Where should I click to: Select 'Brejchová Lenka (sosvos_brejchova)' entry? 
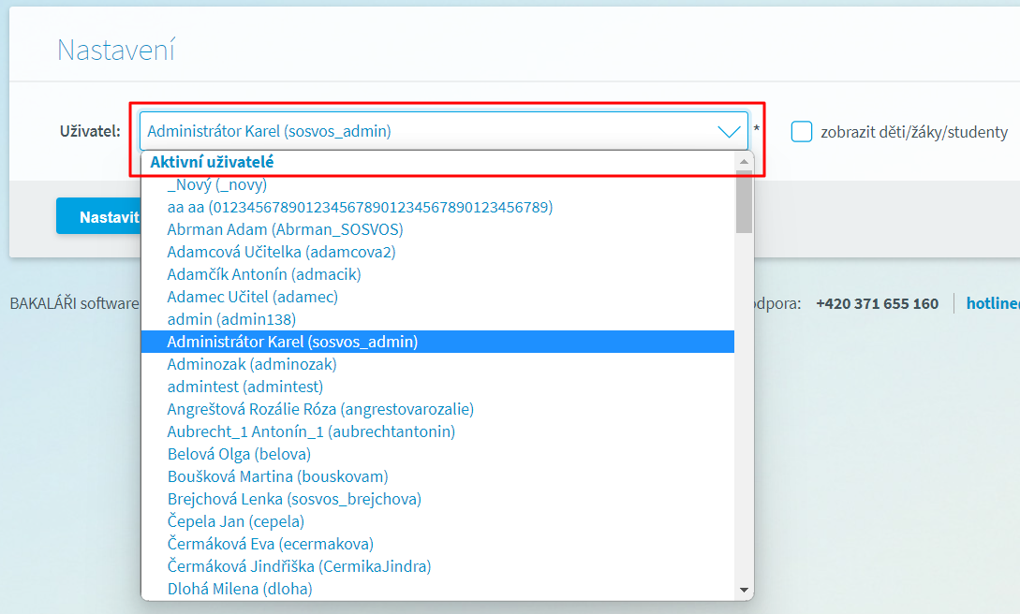[294, 499]
